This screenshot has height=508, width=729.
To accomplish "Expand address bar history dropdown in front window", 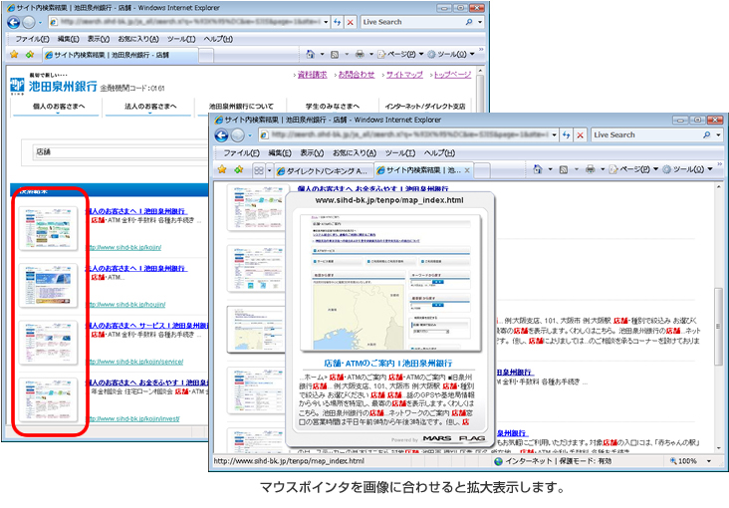I will pos(554,134).
